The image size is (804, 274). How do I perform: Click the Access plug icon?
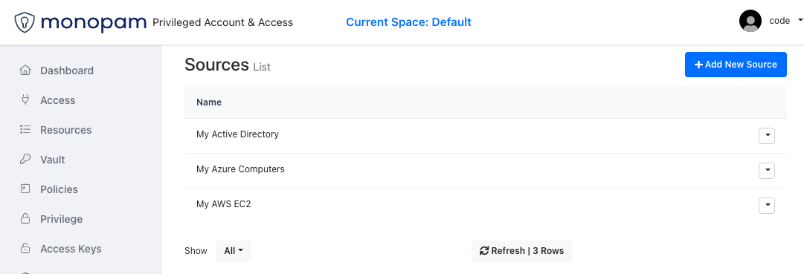point(25,100)
